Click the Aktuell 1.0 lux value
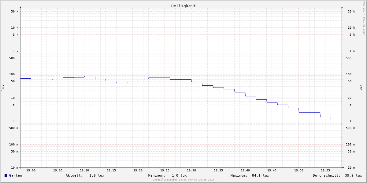367x183 pixels. tap(96, 175)
